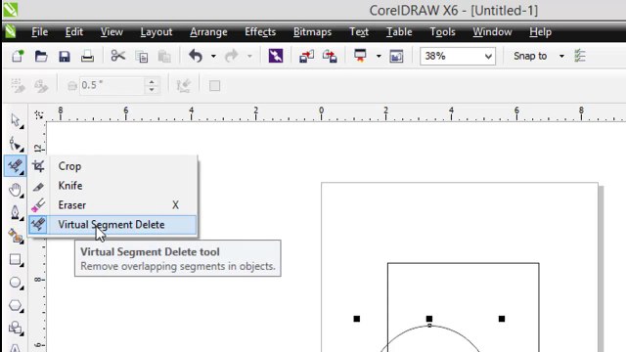Select the Ellipse tool
This screenshot has width=626, height=352.
click(16, 283)
